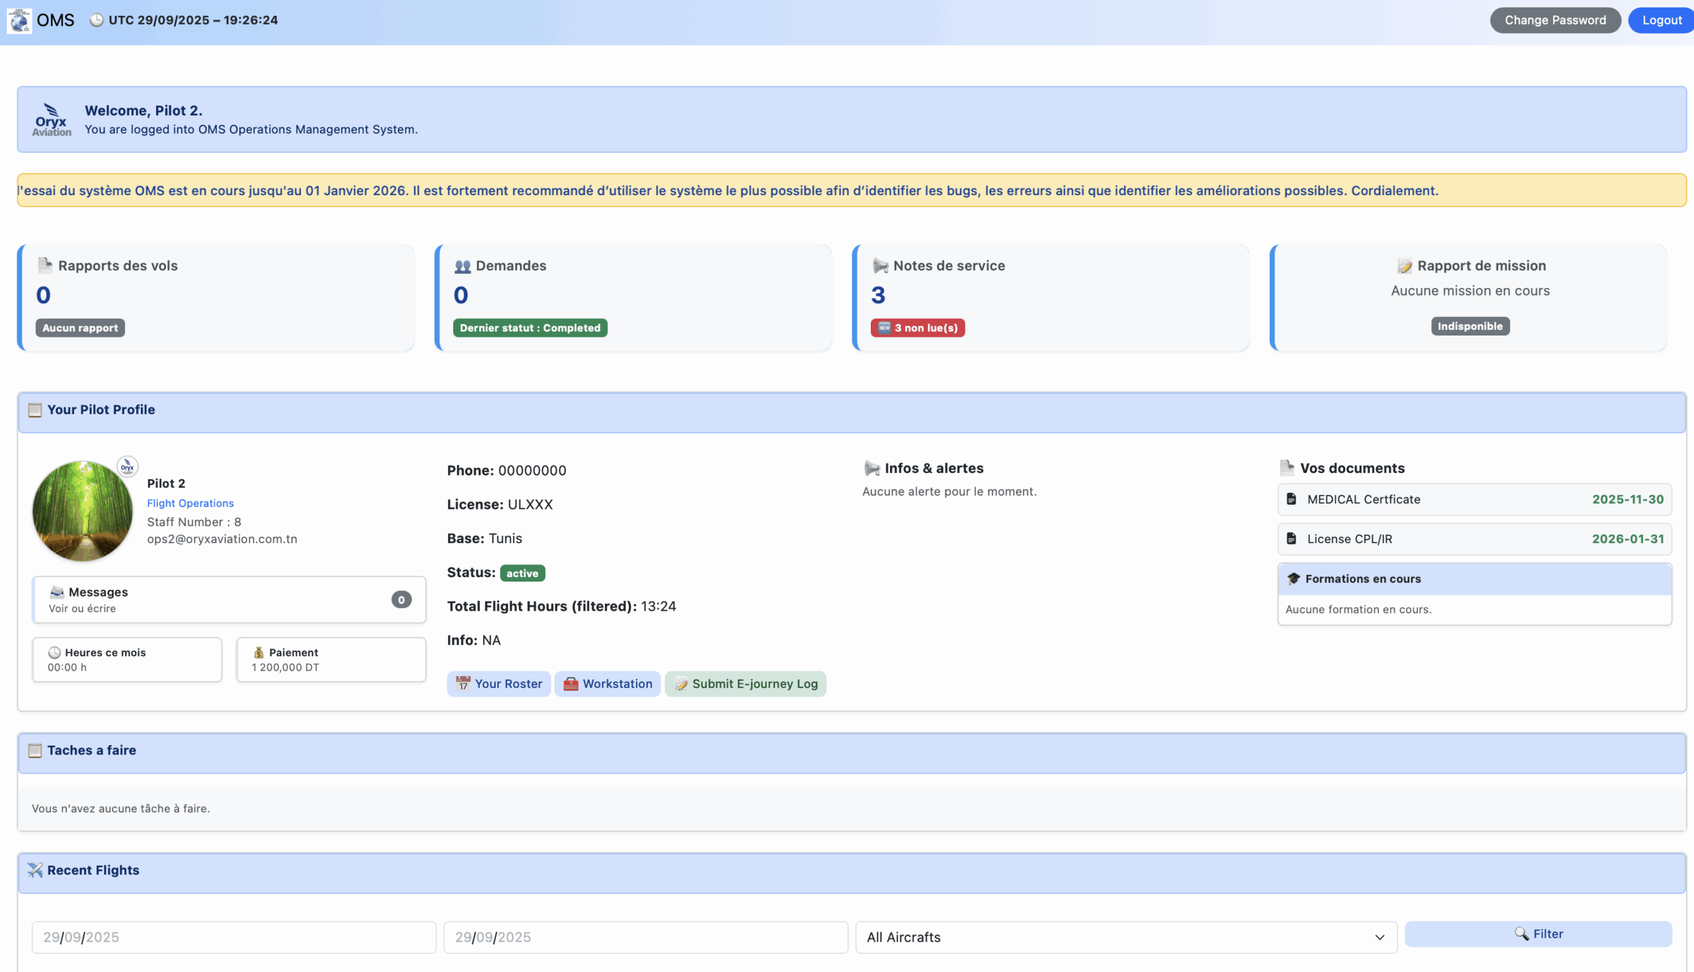Click the first date field in Recent Flights
The image size is (1694, 972).
tap(234, 938)
